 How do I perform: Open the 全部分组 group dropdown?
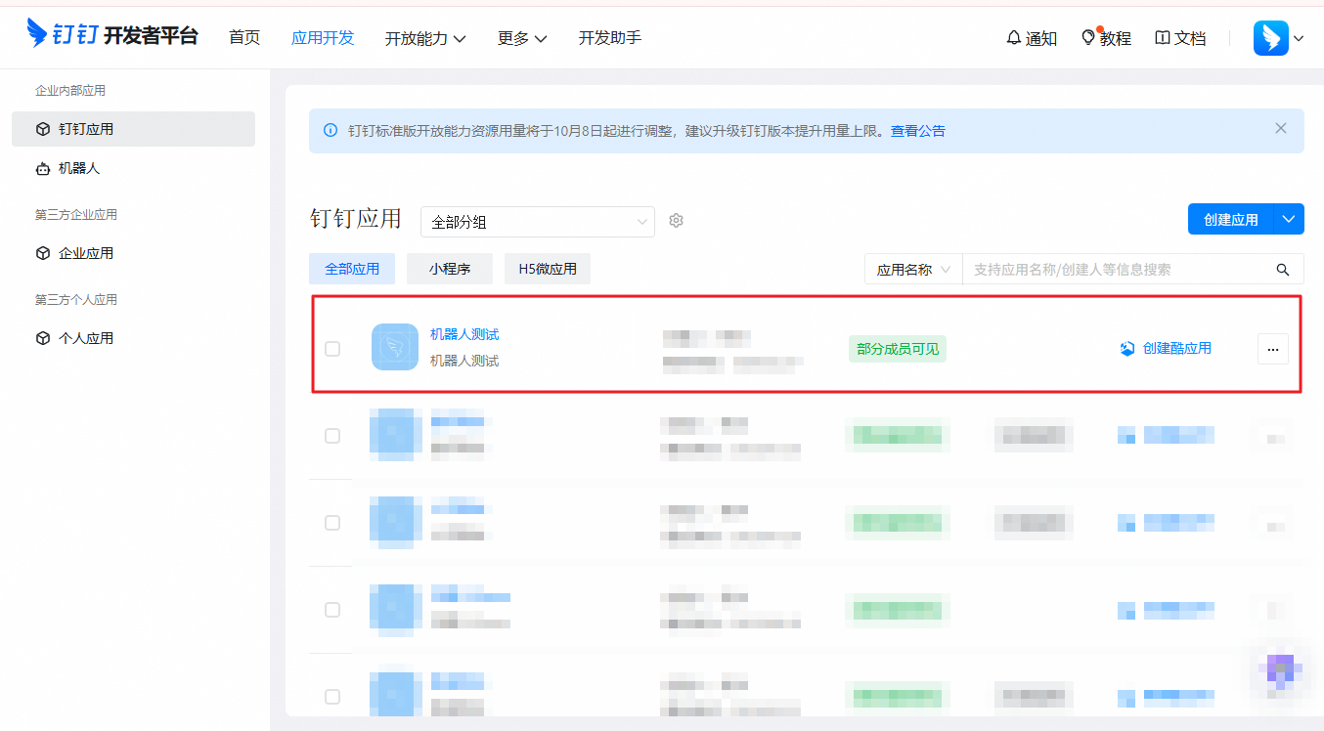pyautogui.click(x=537, y=221)
